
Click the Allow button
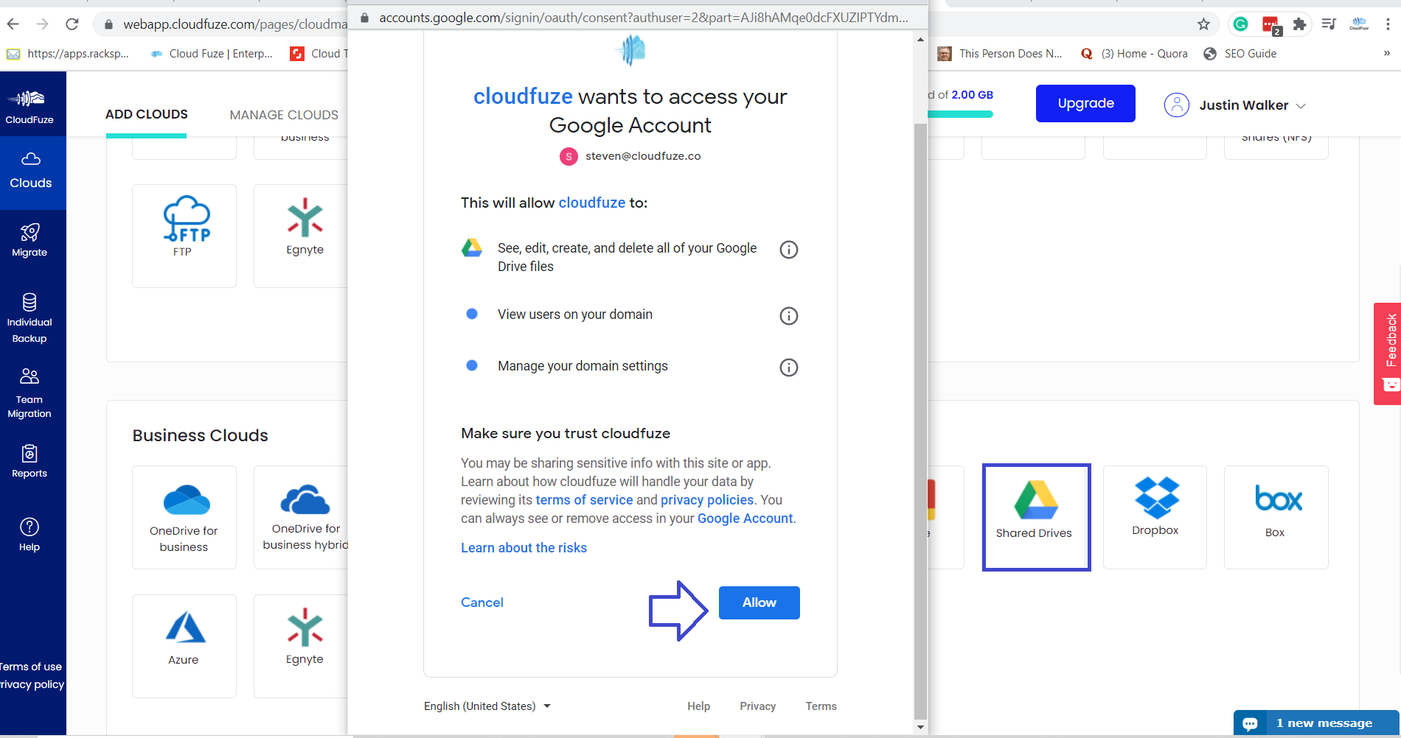pos(759,602)
